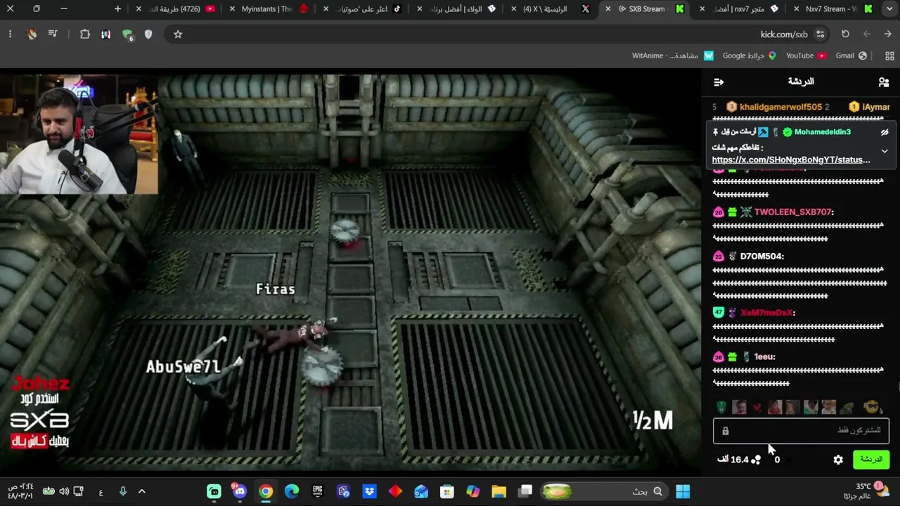
Task: Open site information icon in address bar
Action: (x=820, y=34)
